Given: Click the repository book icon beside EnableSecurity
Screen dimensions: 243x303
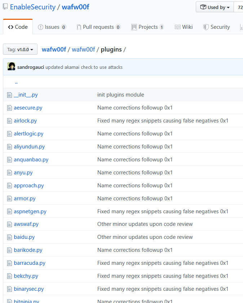Looking at the screenshot, I should point(5,7).
